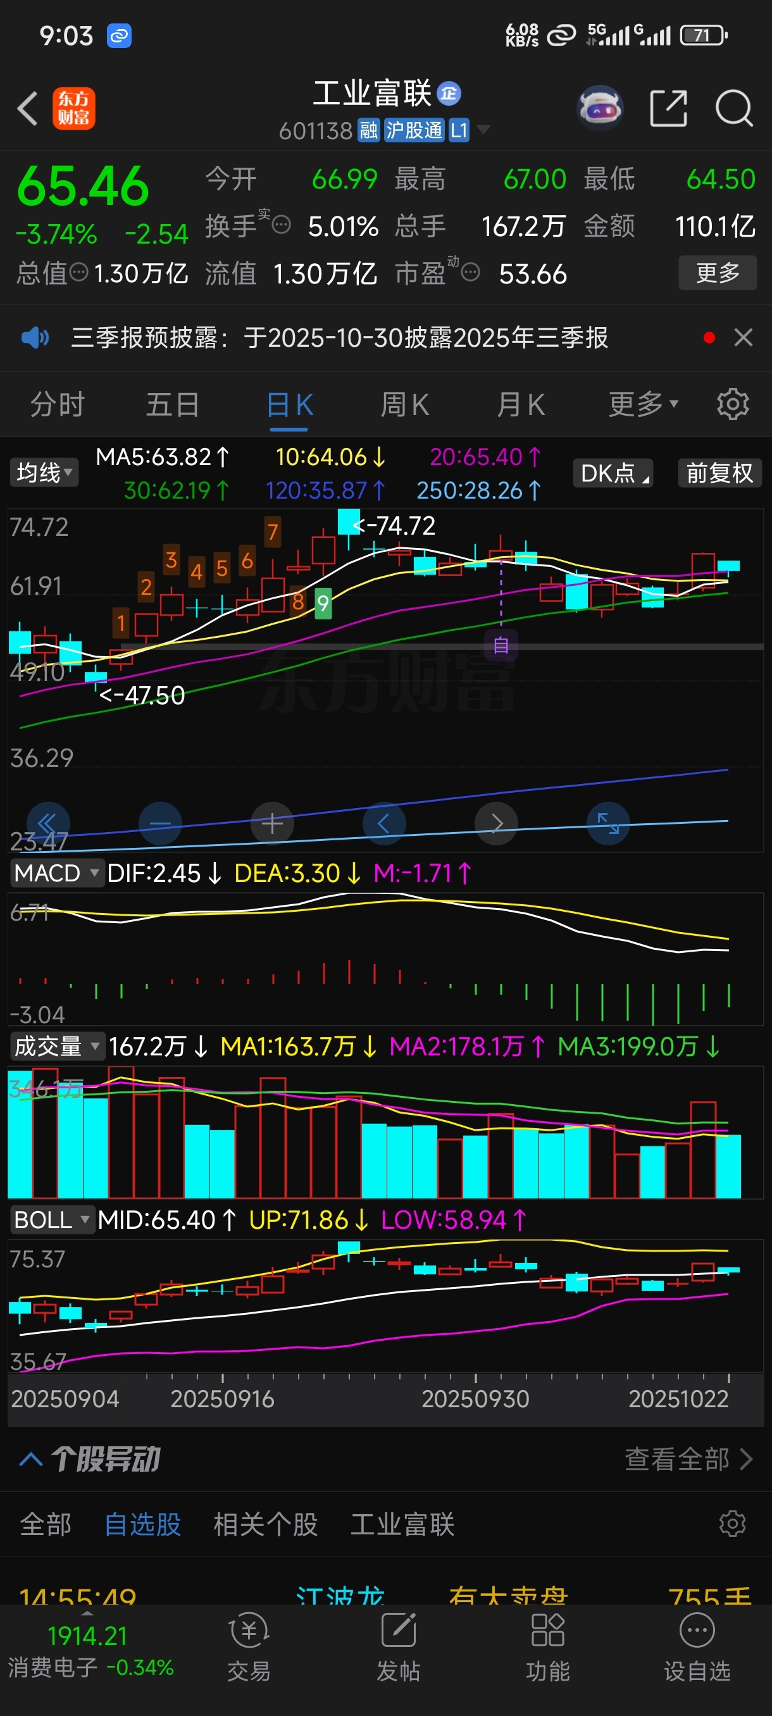Tap the enterprise verified badge beside 工业富联

pos(449,93)
